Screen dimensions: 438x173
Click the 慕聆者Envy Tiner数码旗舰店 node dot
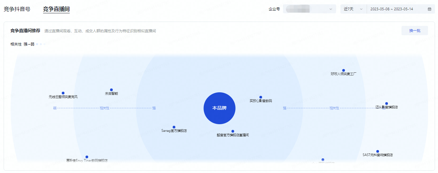[87, 157]
